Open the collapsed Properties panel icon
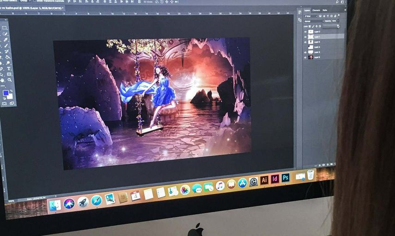The image size is (395, 236). click(300, 20)
